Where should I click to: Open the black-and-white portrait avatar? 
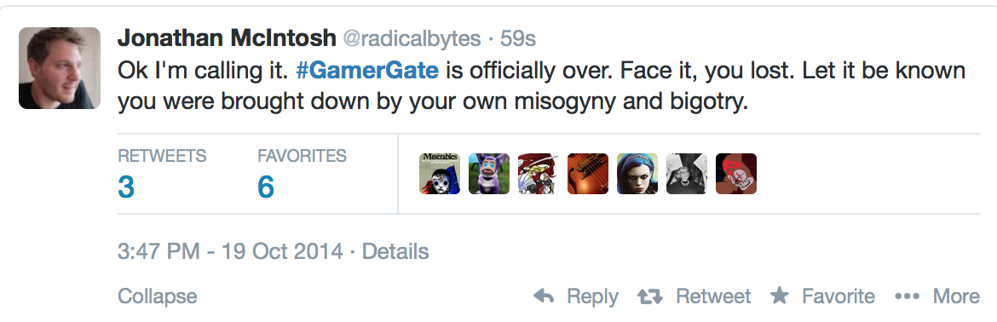[687, 174]
